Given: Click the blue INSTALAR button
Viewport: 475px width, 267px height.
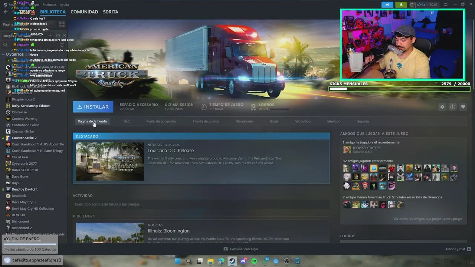Looking at the screenshot, I should (x=93, y=107).
